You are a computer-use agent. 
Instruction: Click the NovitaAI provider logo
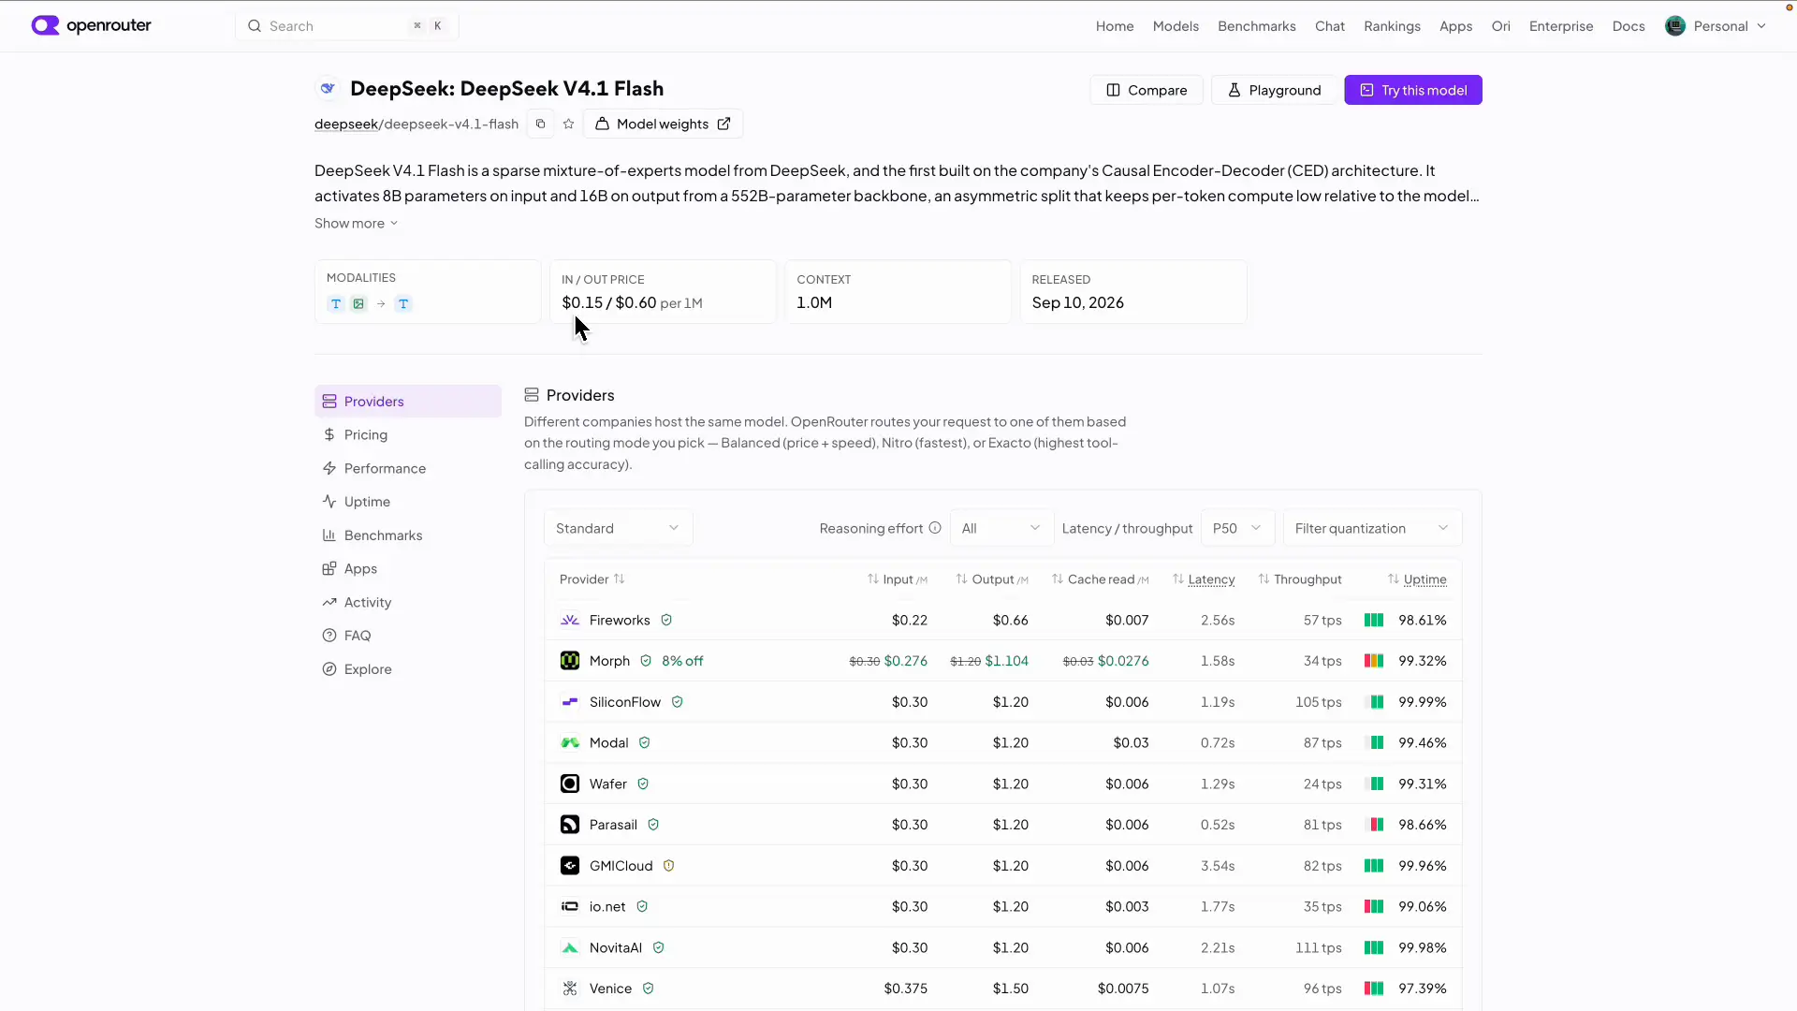[x=570, y=947]
